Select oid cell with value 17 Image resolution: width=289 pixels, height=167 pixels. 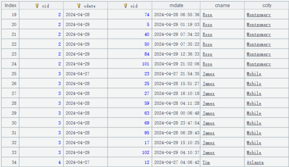tap(130, 143)
